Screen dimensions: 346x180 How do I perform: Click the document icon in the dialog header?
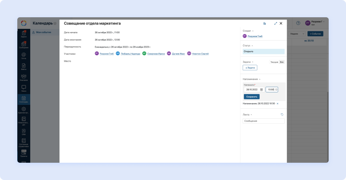[x=264, y=23]
